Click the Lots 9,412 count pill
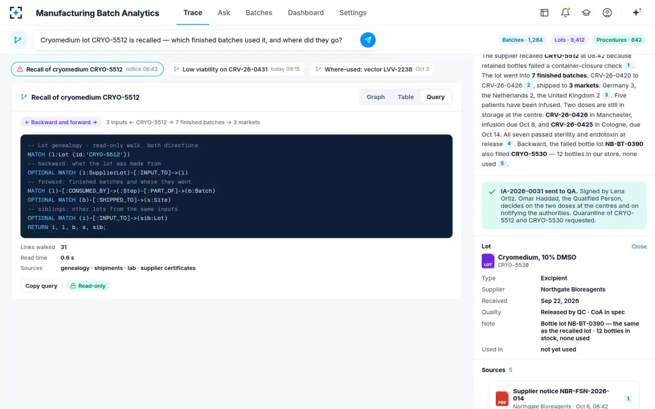Image resolution: width=655 pixels, height=409 pixels. [570, 40]
